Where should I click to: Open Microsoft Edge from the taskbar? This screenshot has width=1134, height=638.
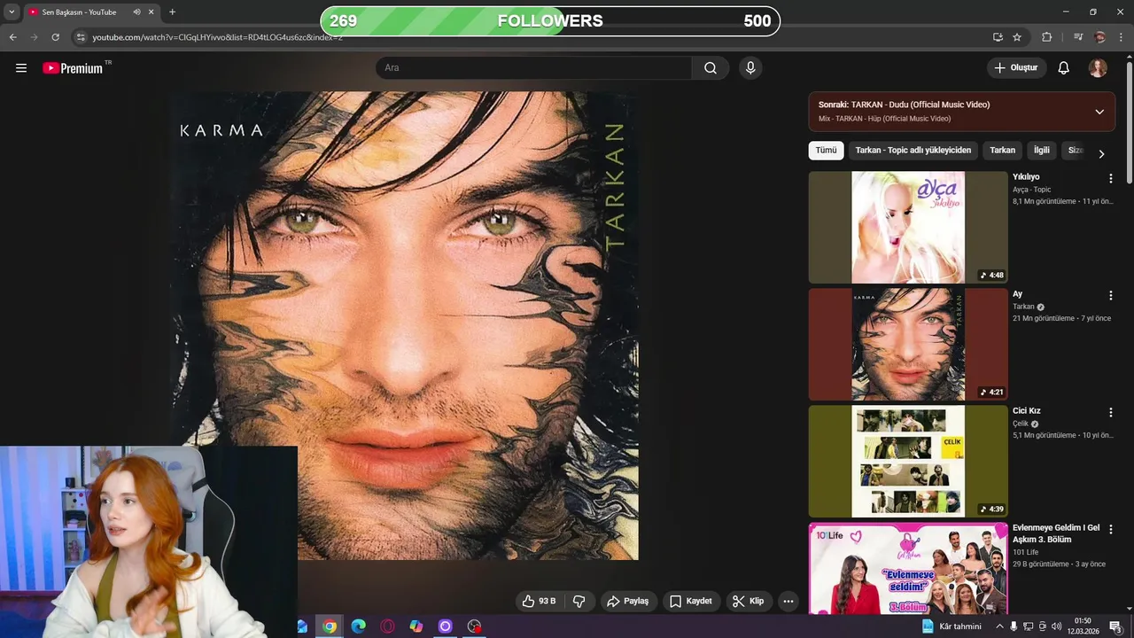pos(358,626)
